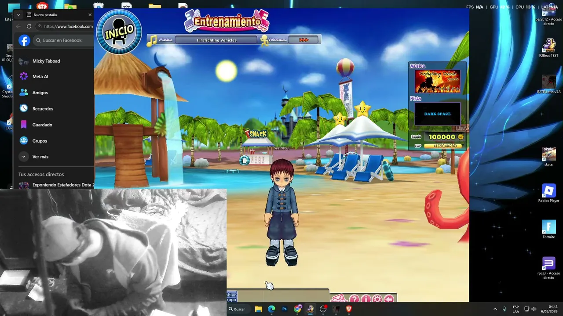Screen dimensions: 563x316
Task: Select the Roblox Player desktop icon
Action: pyautogui.click(x=548, y=193)
